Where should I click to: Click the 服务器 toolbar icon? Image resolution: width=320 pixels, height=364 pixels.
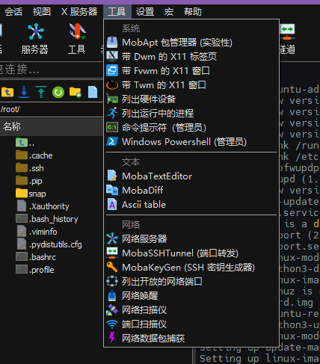pyautogui.click(x=35, y=39)
